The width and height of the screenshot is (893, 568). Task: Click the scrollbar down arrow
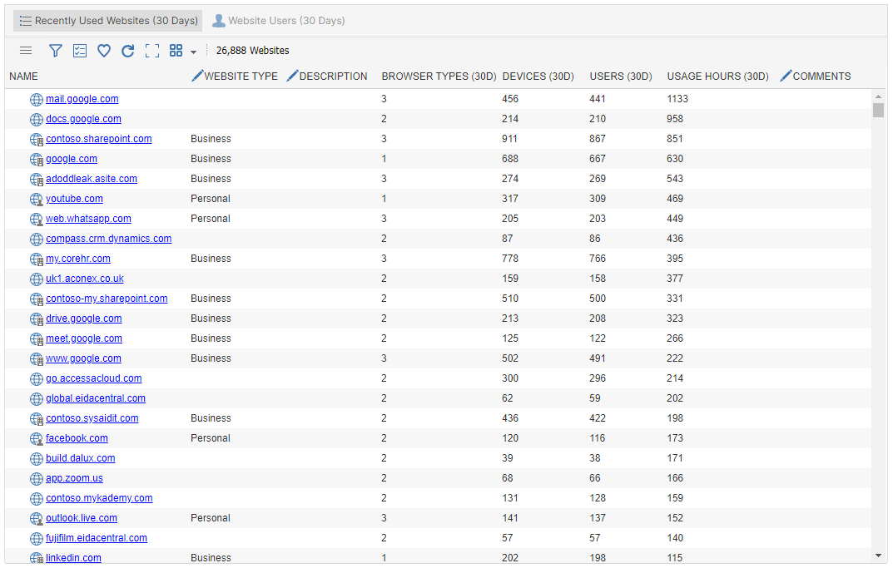point(878,556)
